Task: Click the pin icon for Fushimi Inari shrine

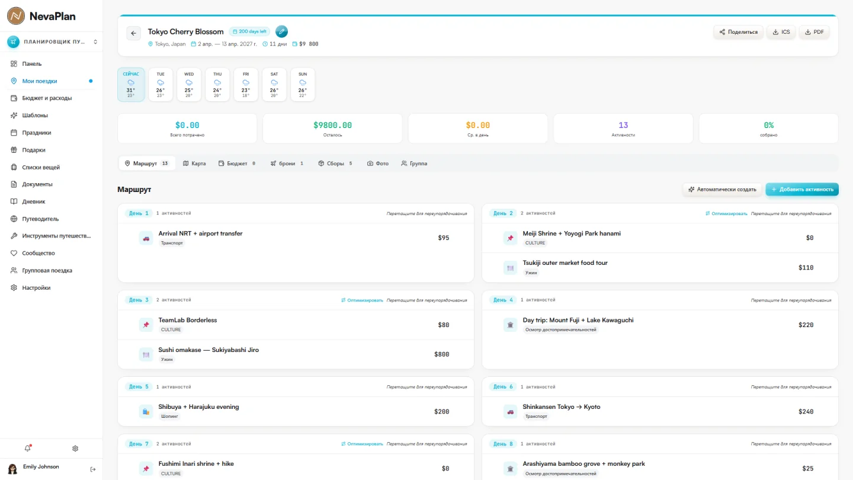Action: coord(146,469)
